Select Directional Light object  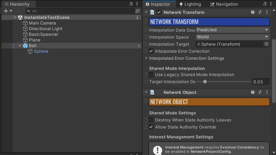click(45, 28)
